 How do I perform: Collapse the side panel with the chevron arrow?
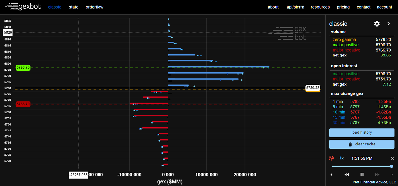pyautogui.click(x=389, y=24)
